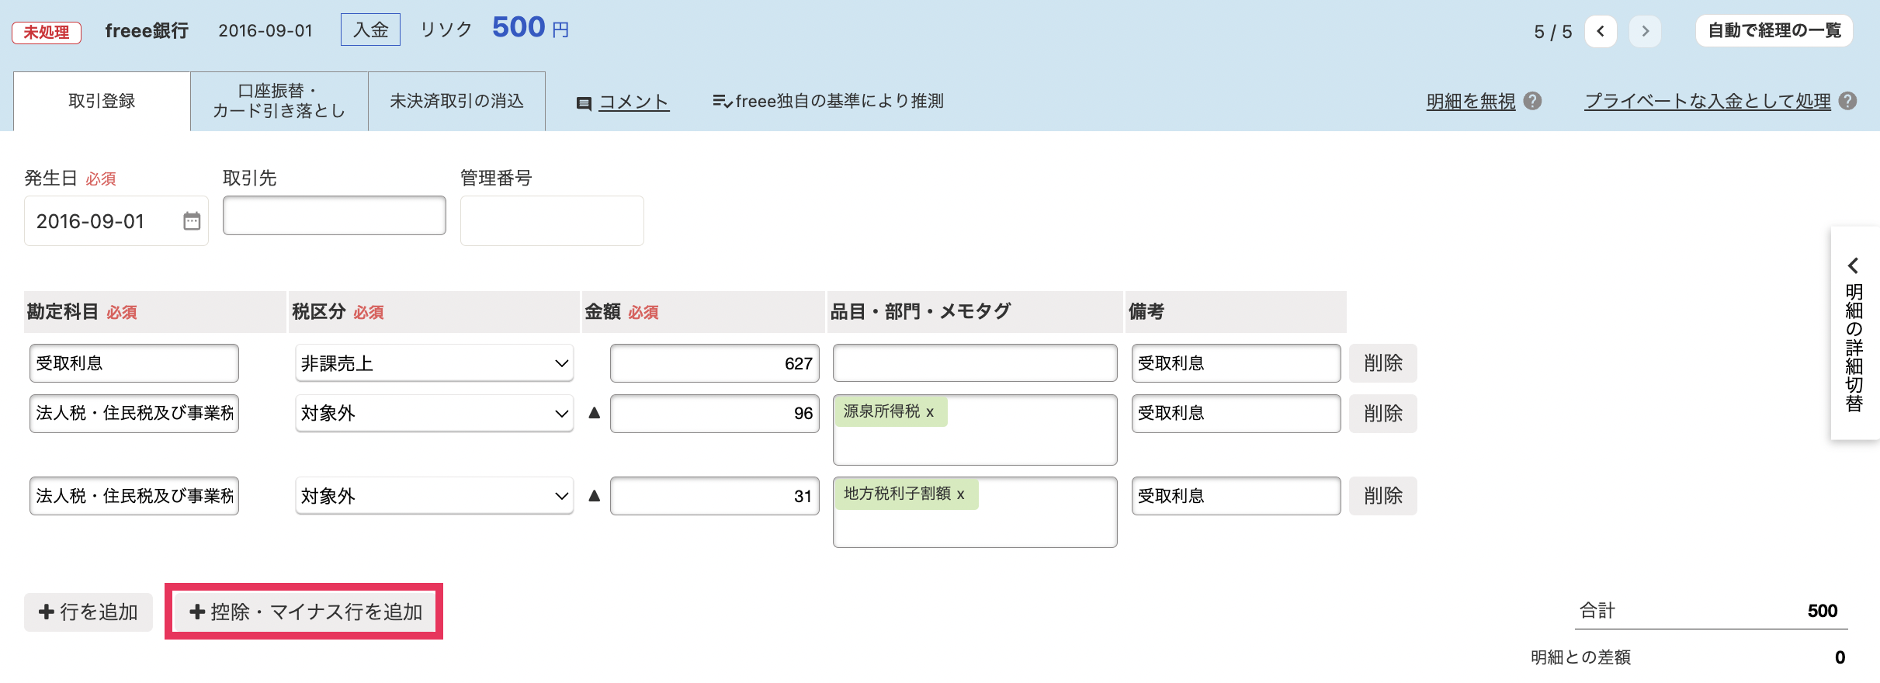Screen dimensions: 1880x683
Task: Open 自動で経理の一覧 list
Action: (1774, 31)
